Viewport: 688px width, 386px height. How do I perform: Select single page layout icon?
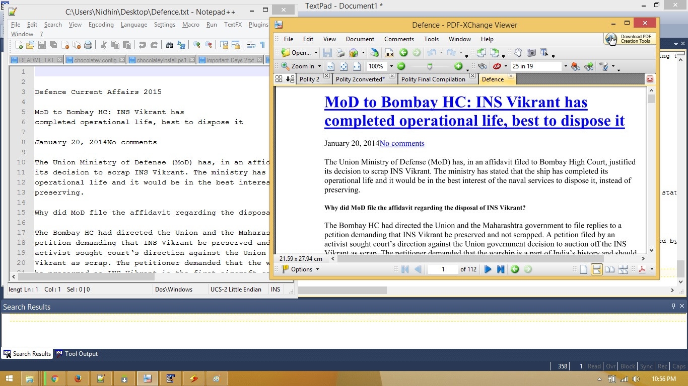tap(583, 269)
